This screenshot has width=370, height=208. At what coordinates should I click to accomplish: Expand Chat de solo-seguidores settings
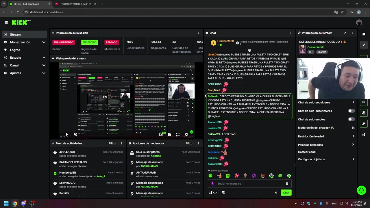(326, 102)
